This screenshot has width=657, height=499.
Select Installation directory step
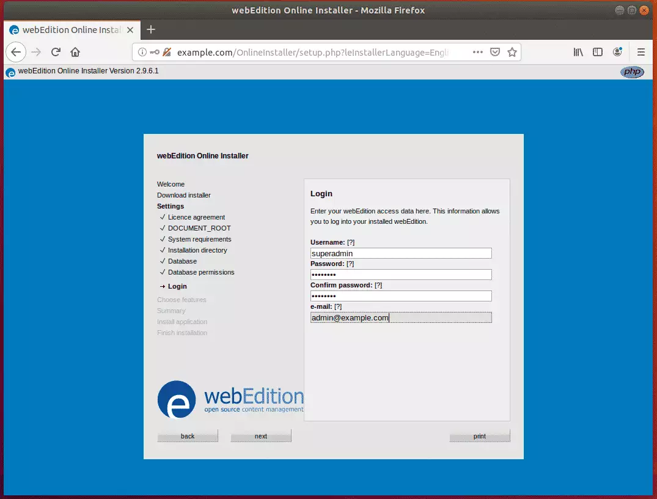(x=197, y=250)
